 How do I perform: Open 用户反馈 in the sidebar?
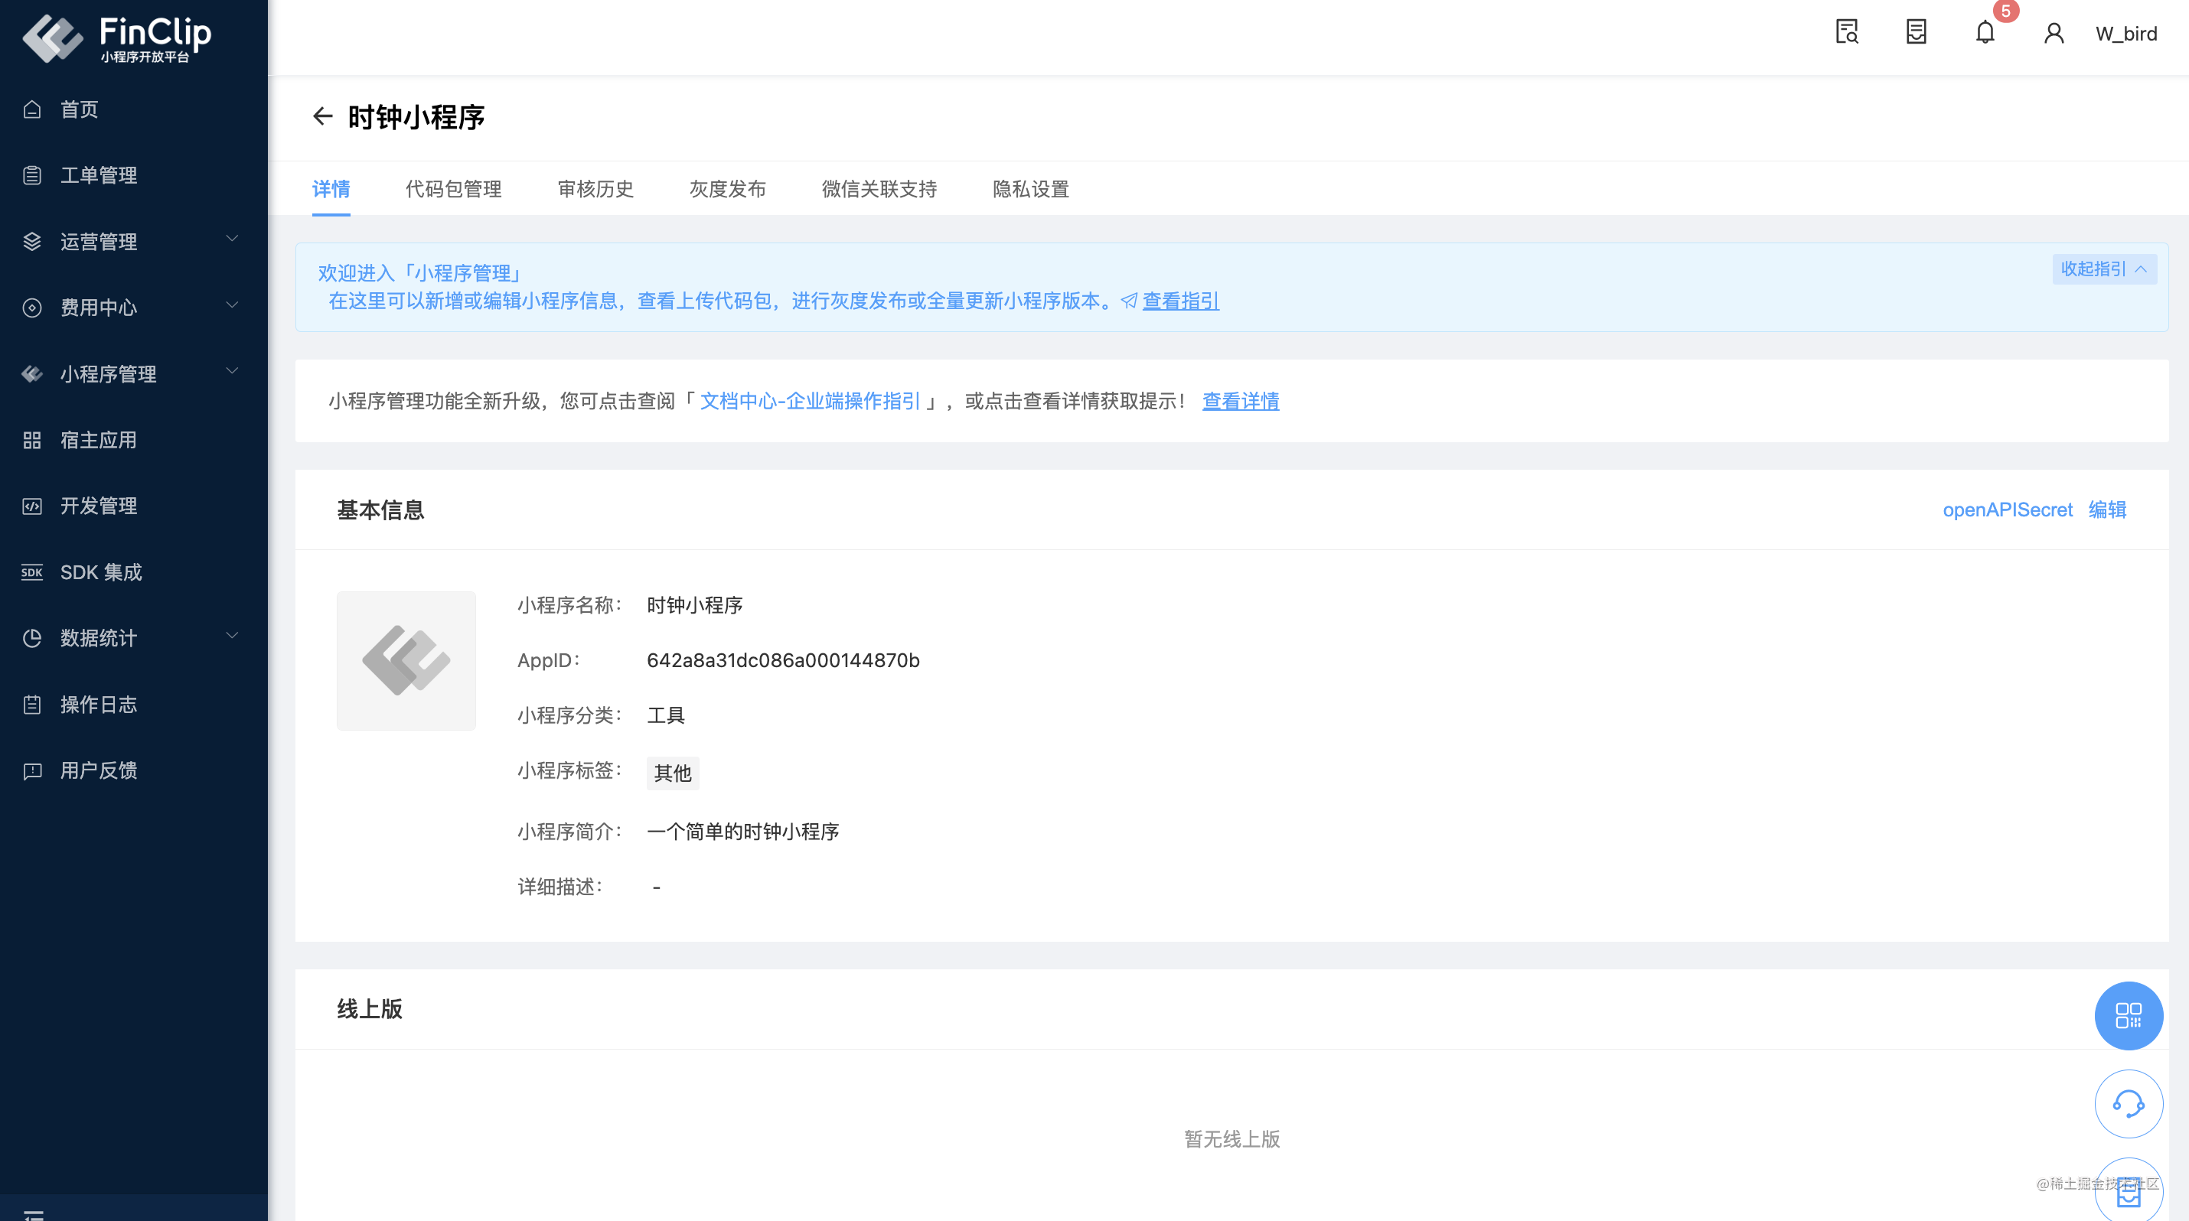point(98,770)
